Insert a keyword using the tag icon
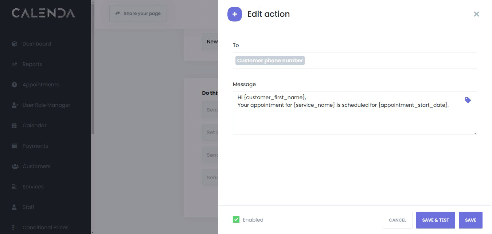Image resolution: width=492 pixels, height=234 pixels. [468, 100]
